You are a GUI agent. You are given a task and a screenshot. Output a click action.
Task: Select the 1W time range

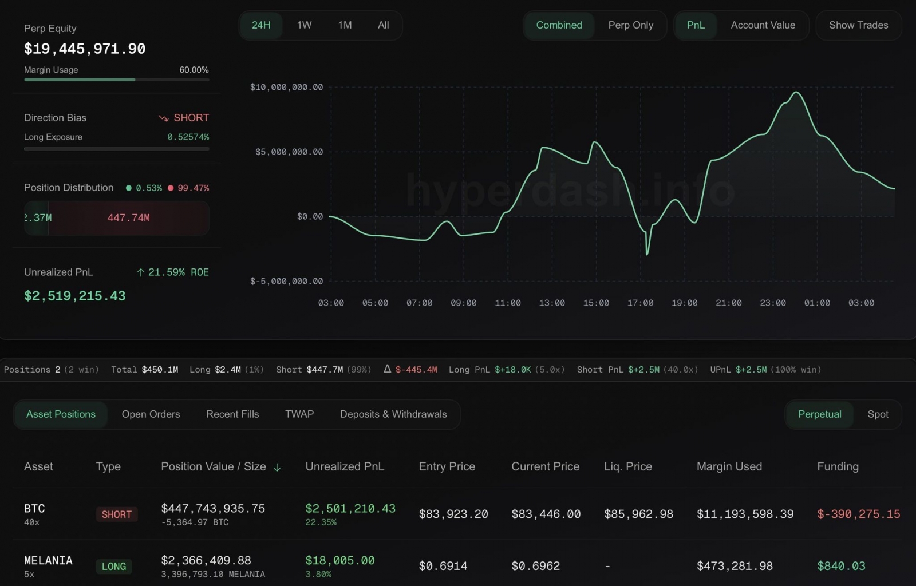304,25
